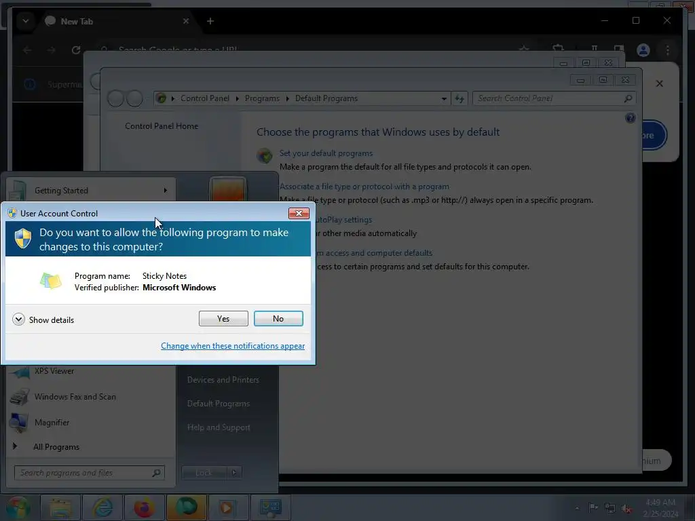The height and width of the screenshot is (521, 695).
Task: Open the address bar history dropdown
Action: coord(444,99)
